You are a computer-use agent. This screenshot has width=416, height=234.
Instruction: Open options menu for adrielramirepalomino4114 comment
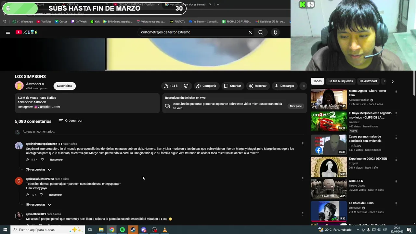pyautogui.click(x=303, y=144)
